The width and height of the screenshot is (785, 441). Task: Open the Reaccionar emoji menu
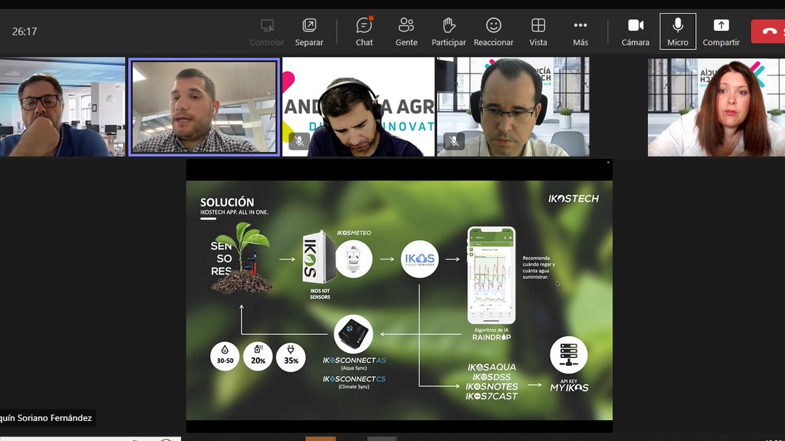[493, 31]
